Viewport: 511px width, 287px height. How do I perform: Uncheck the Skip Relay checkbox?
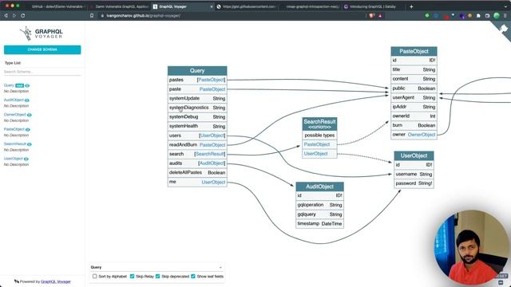(132, 277)
